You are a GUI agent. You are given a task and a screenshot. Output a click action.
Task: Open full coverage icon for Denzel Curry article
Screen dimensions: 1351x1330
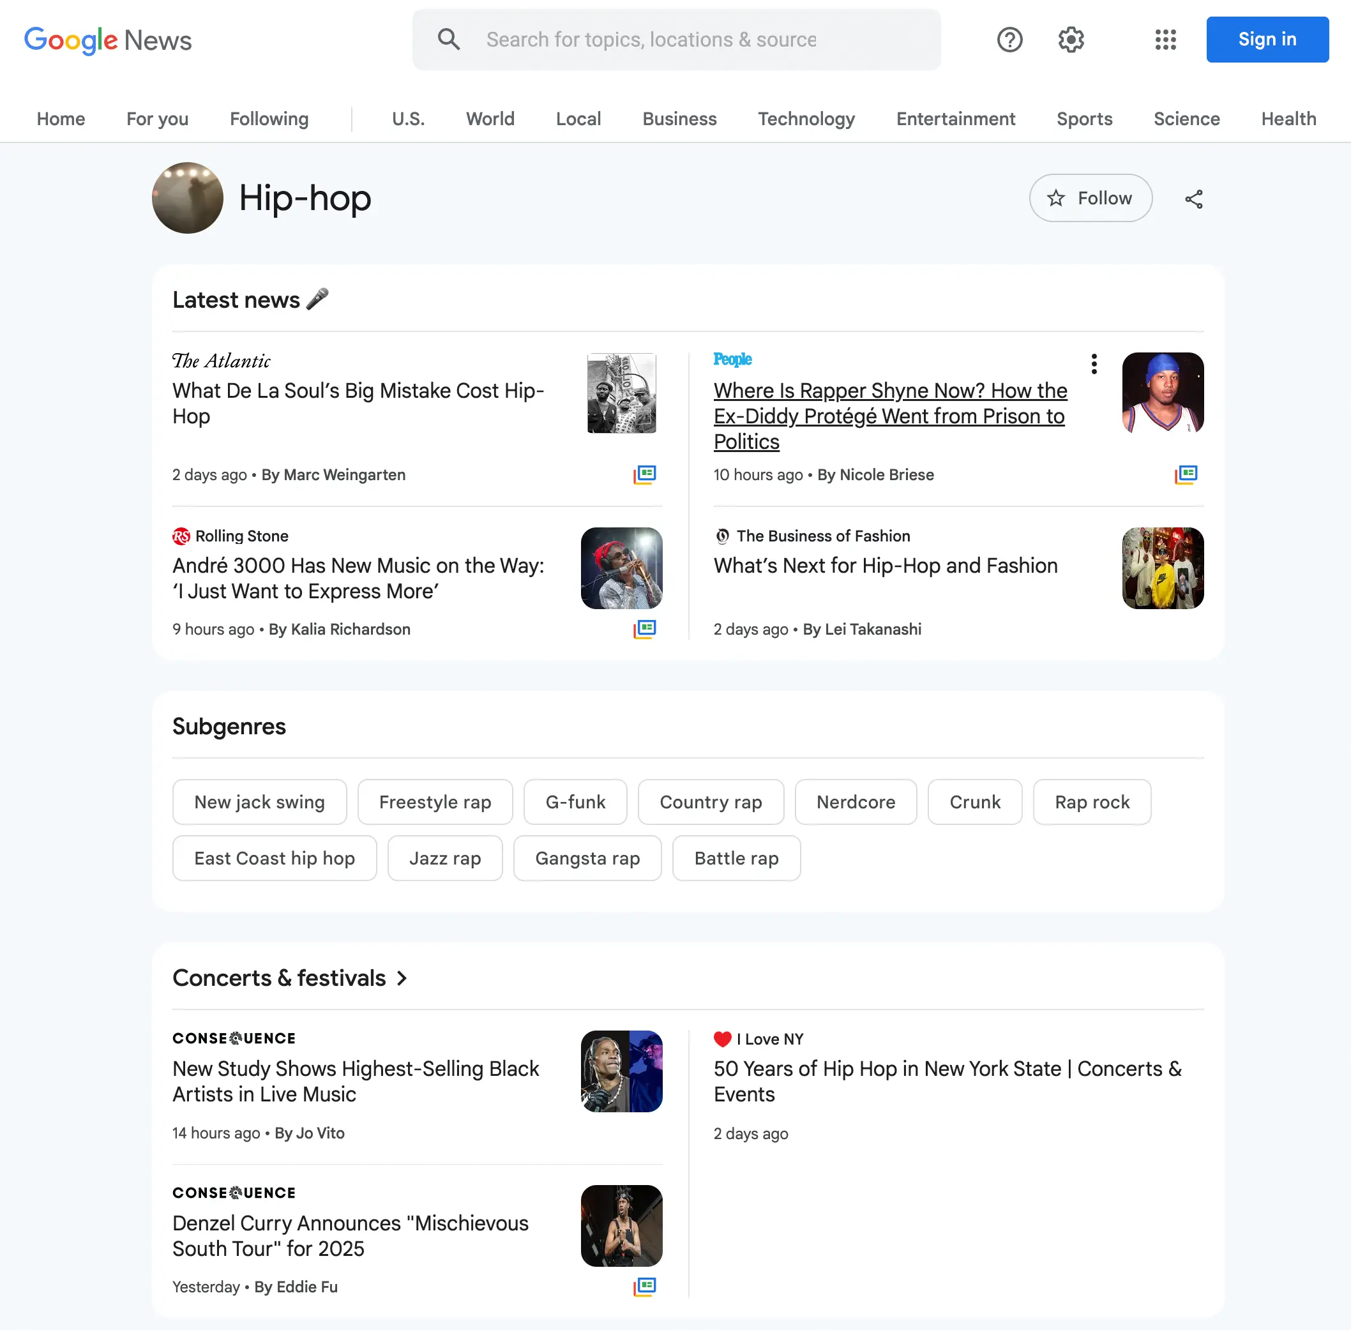644,1287
